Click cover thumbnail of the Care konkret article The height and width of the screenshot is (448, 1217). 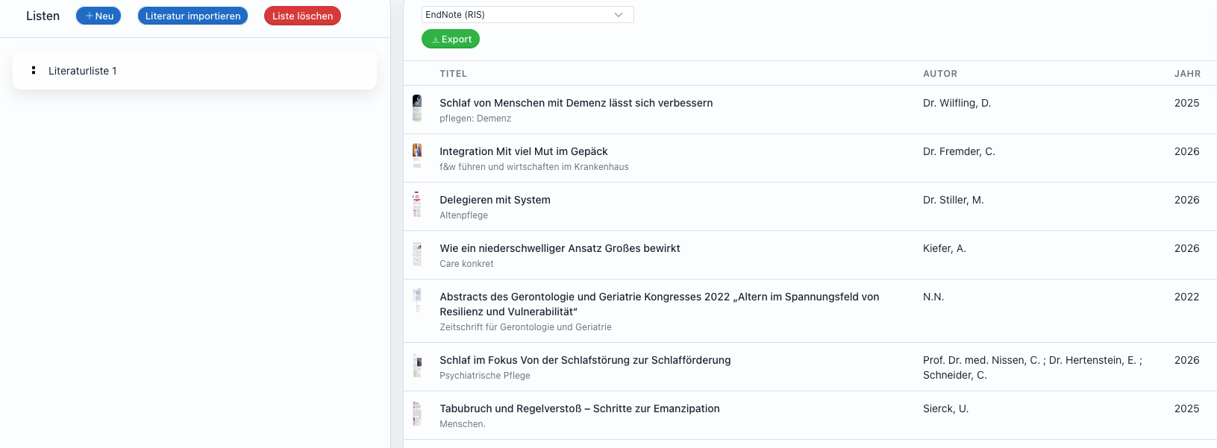pyautogui.click(x=417, y=253)
